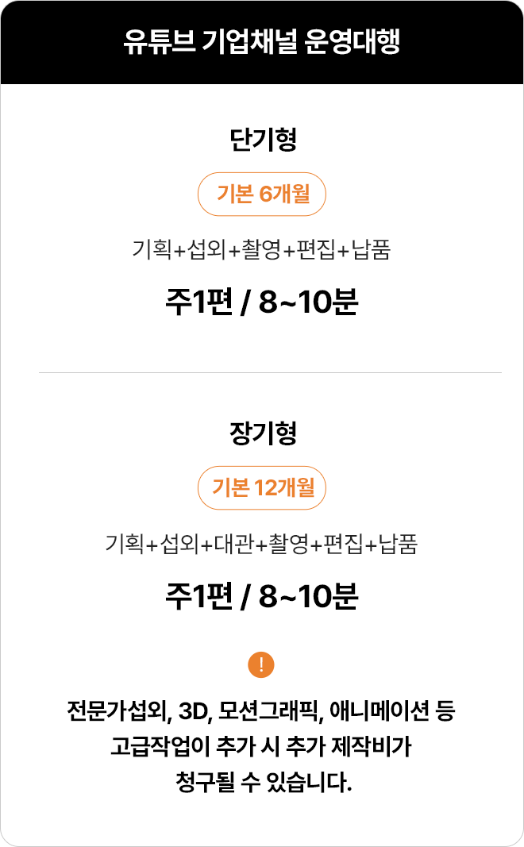Click the 단기형 plan heading

coord(263,140)
